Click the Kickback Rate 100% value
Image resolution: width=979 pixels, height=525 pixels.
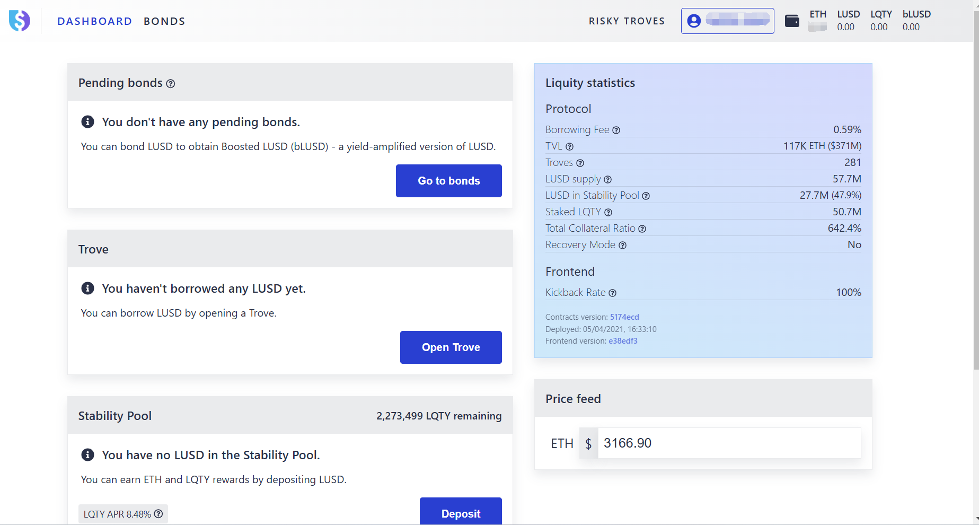[849, 292]
